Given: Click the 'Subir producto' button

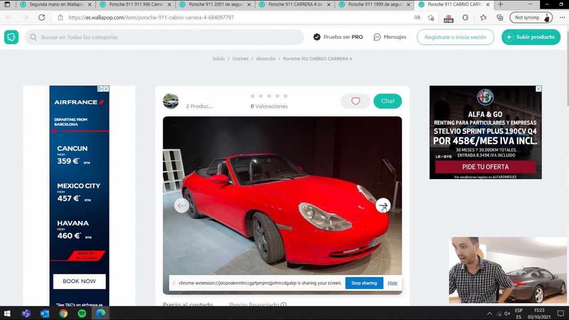Looking at the screenshot, I should coord(531,37).
